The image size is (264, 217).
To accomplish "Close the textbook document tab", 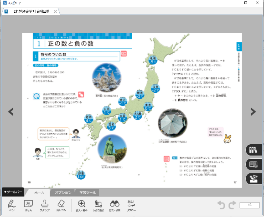I will tap(55, 11).
